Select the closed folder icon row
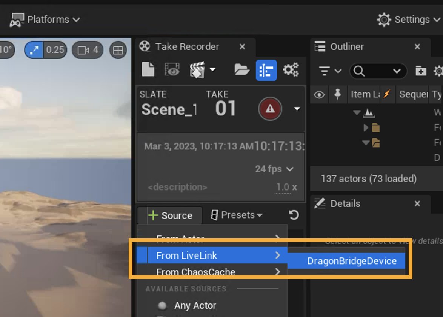443x317 pixels. (x=376, y=128)
